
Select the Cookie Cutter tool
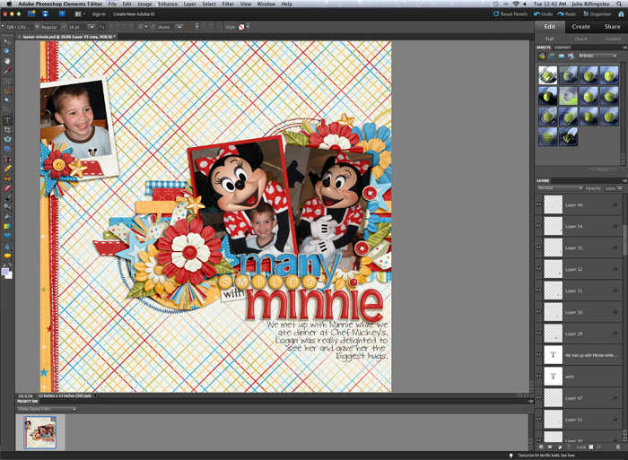(x=7, y=139)
